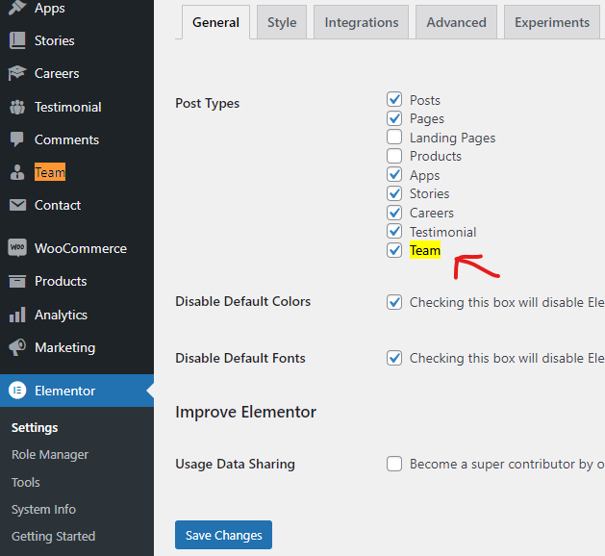The height and width of the screenshot is (556, 605).
Task: Enable the Landing Pages post type
Action: click(x=394, y=137)
